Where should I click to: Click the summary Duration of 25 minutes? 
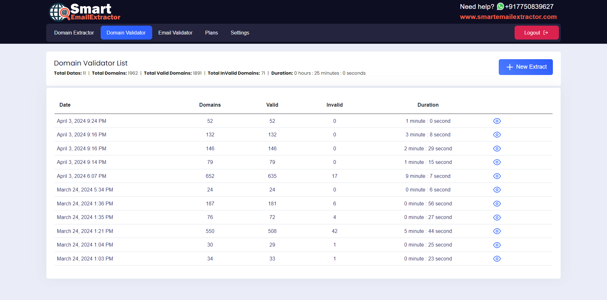[318, 73]
